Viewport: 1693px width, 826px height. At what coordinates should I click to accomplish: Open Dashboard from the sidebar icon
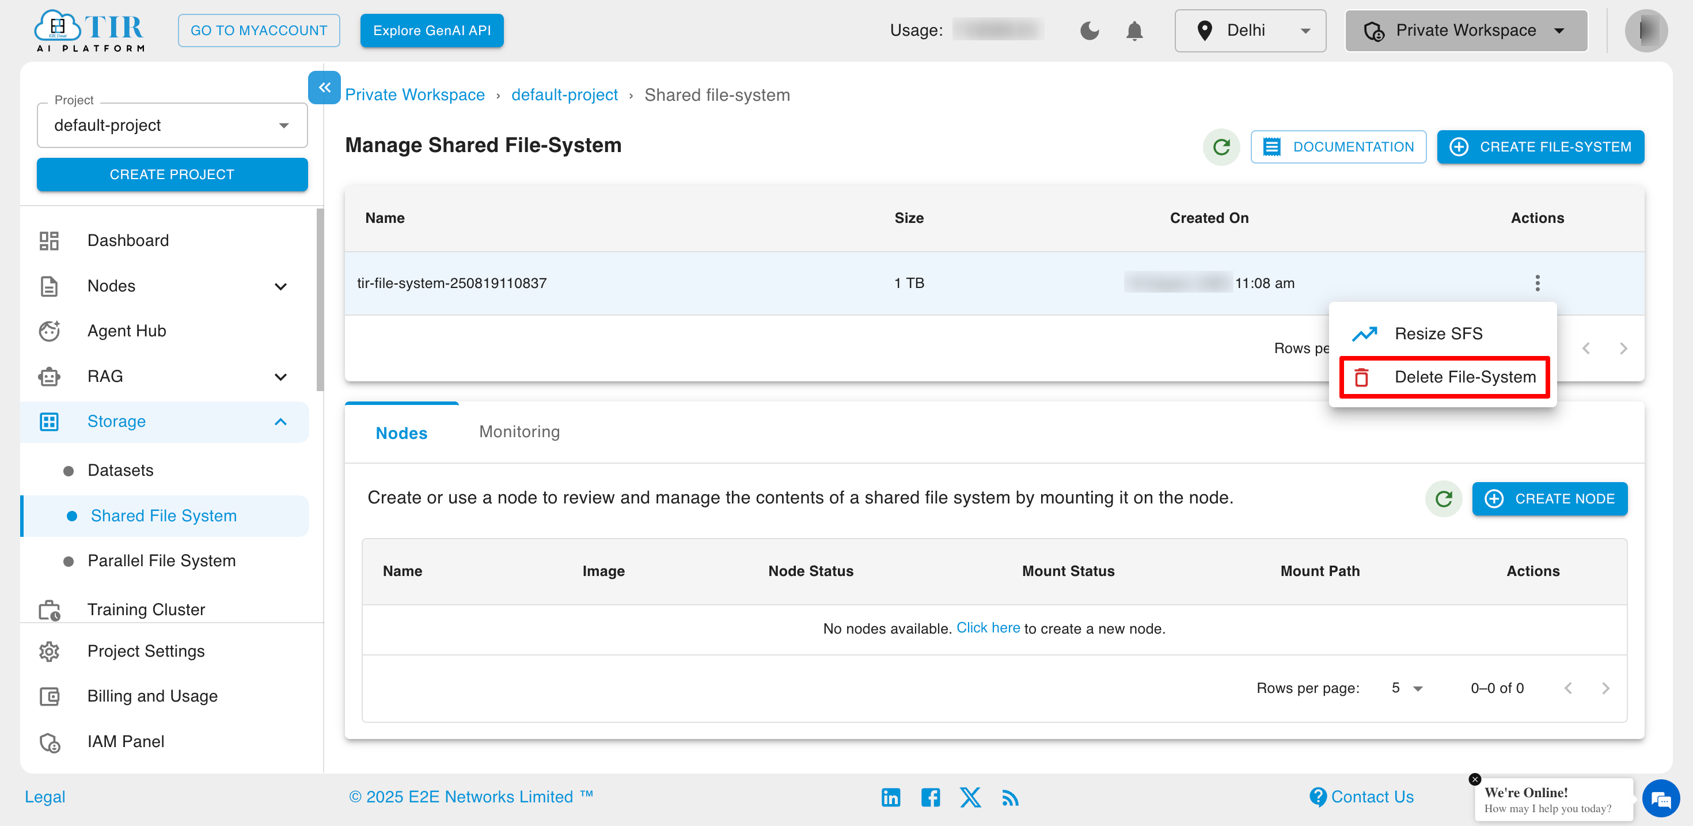coord(50,240)
